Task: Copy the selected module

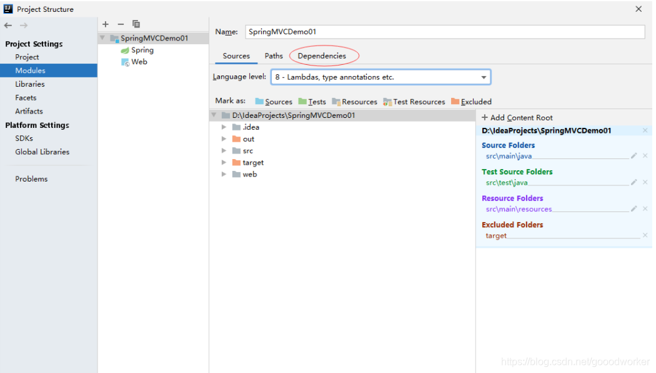Action: tap(136, 24)
